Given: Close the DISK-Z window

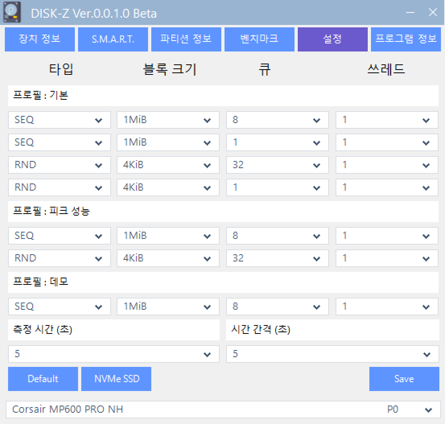Looking at the screenshot, I should click(x=433, y=12).
